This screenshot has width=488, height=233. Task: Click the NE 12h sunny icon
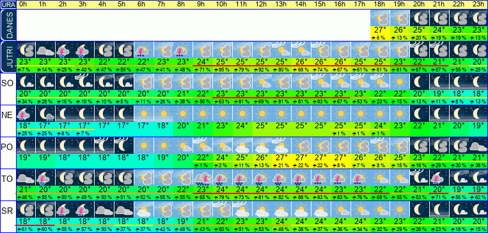(x=262, y=114)
